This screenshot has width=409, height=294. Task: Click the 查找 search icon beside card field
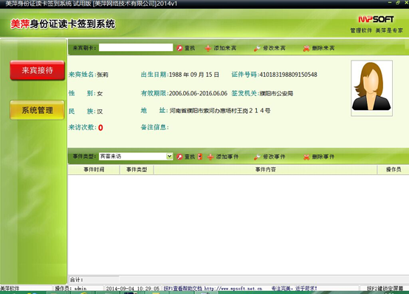179,48
